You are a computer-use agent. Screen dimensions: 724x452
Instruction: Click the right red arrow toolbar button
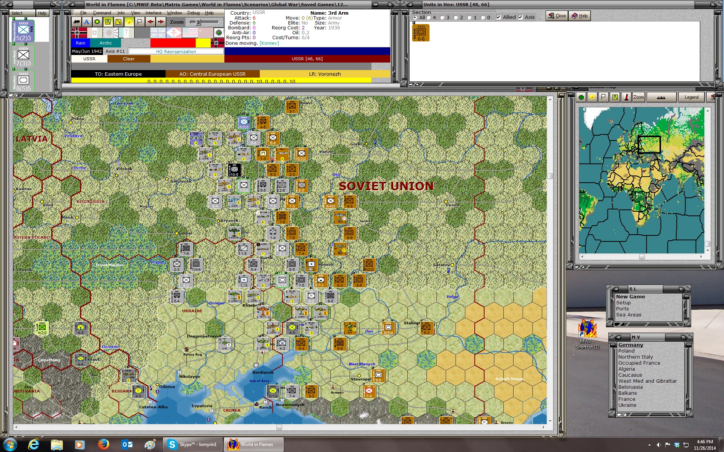(161, 22)
